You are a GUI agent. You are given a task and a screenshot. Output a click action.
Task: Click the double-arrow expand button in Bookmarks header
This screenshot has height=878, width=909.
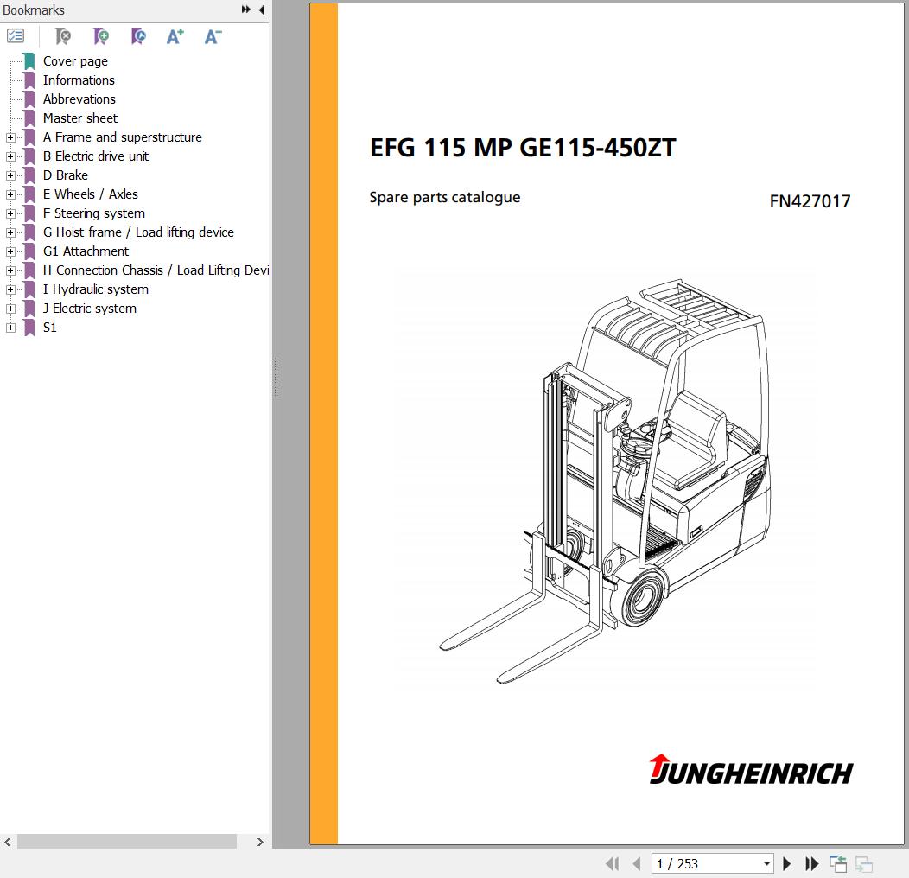click(246, 10)
